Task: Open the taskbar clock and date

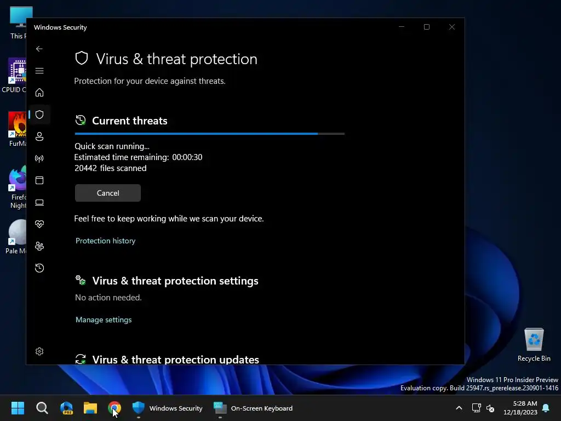Action: [x=520, y=408]
